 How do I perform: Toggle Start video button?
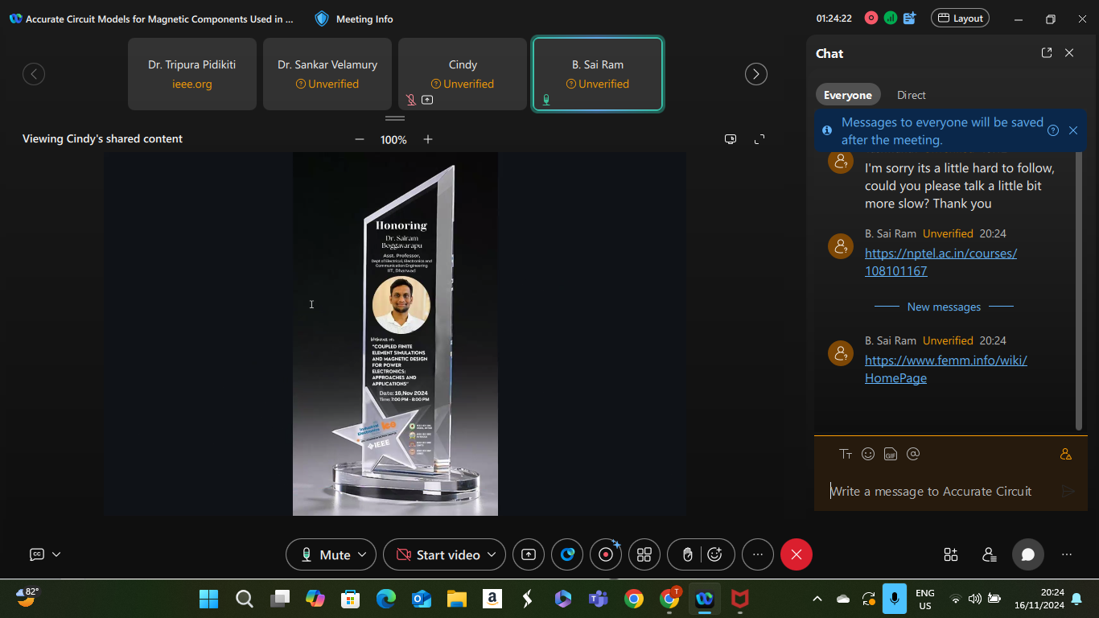pyautogui.click(x=438, y=554)
